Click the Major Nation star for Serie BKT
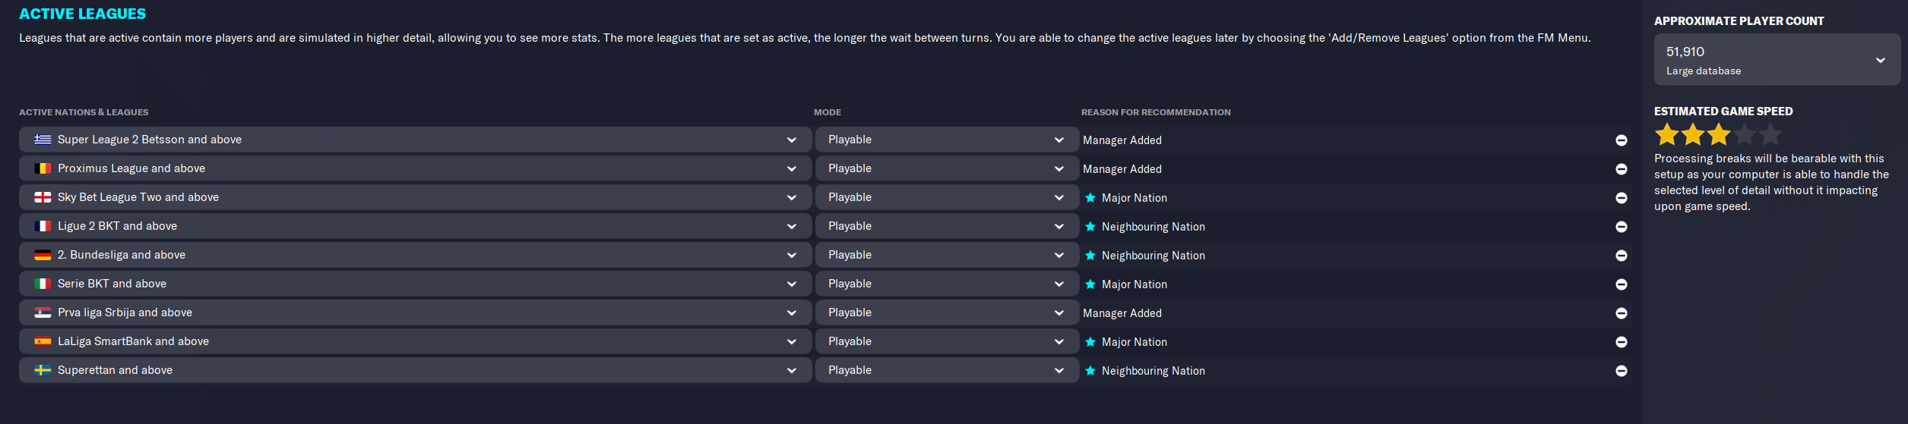The width and height of the screenshot is (1908, 424). point(1090,284)
